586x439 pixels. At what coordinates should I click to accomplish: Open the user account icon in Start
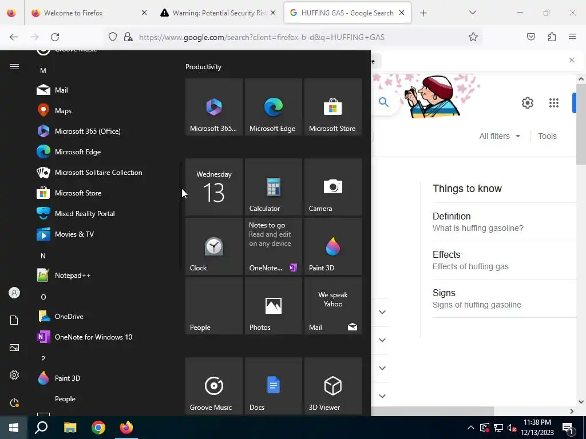coord(14,293)
